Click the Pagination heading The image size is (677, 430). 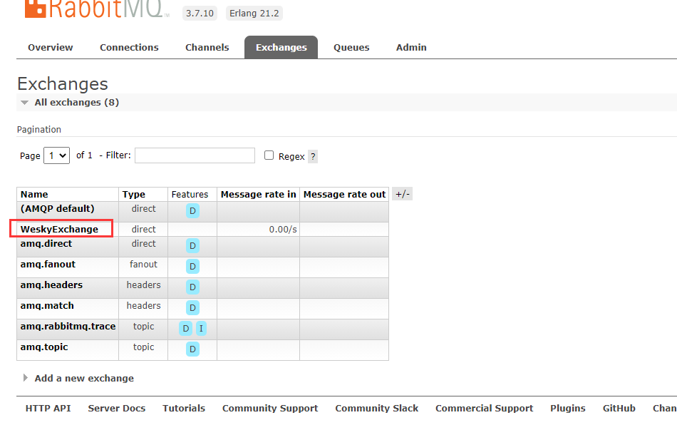click(39, 130)
